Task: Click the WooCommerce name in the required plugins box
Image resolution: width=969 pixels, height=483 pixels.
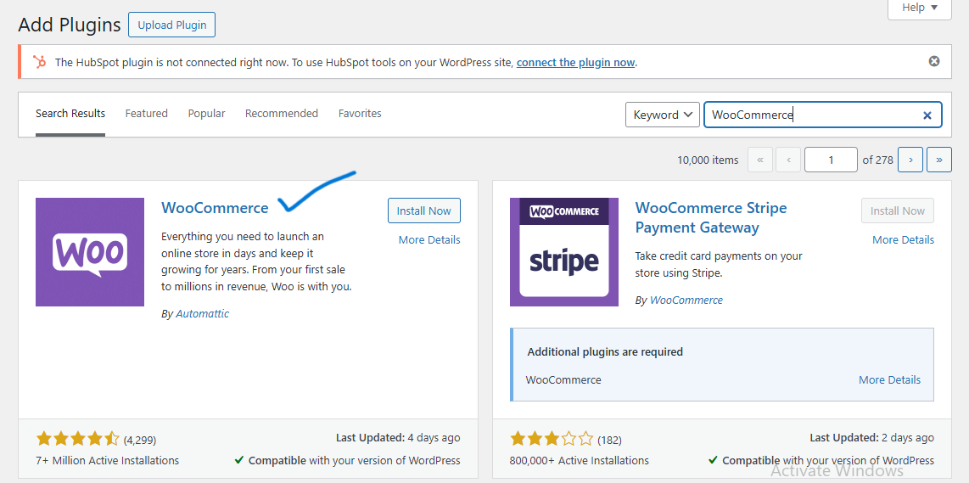Action: (x=563, y=380)
